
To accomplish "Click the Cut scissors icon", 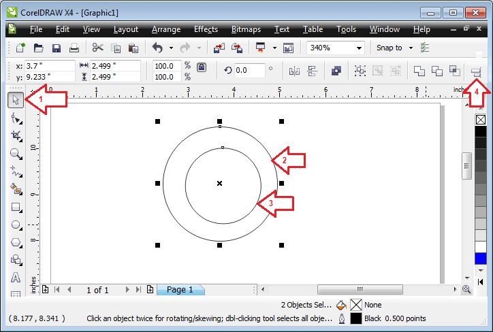I will 98,48.
